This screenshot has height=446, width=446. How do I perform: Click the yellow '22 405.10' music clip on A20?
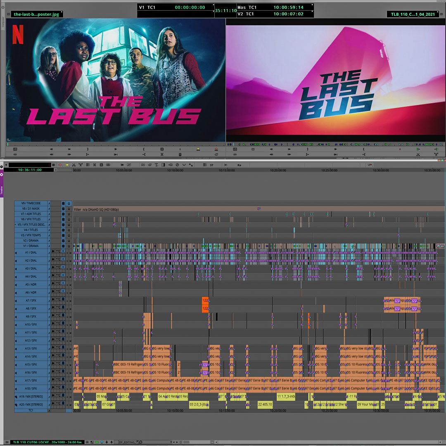click(265, 405)
